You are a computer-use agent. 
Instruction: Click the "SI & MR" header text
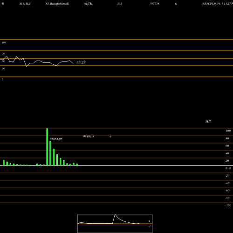click(25, 4)
